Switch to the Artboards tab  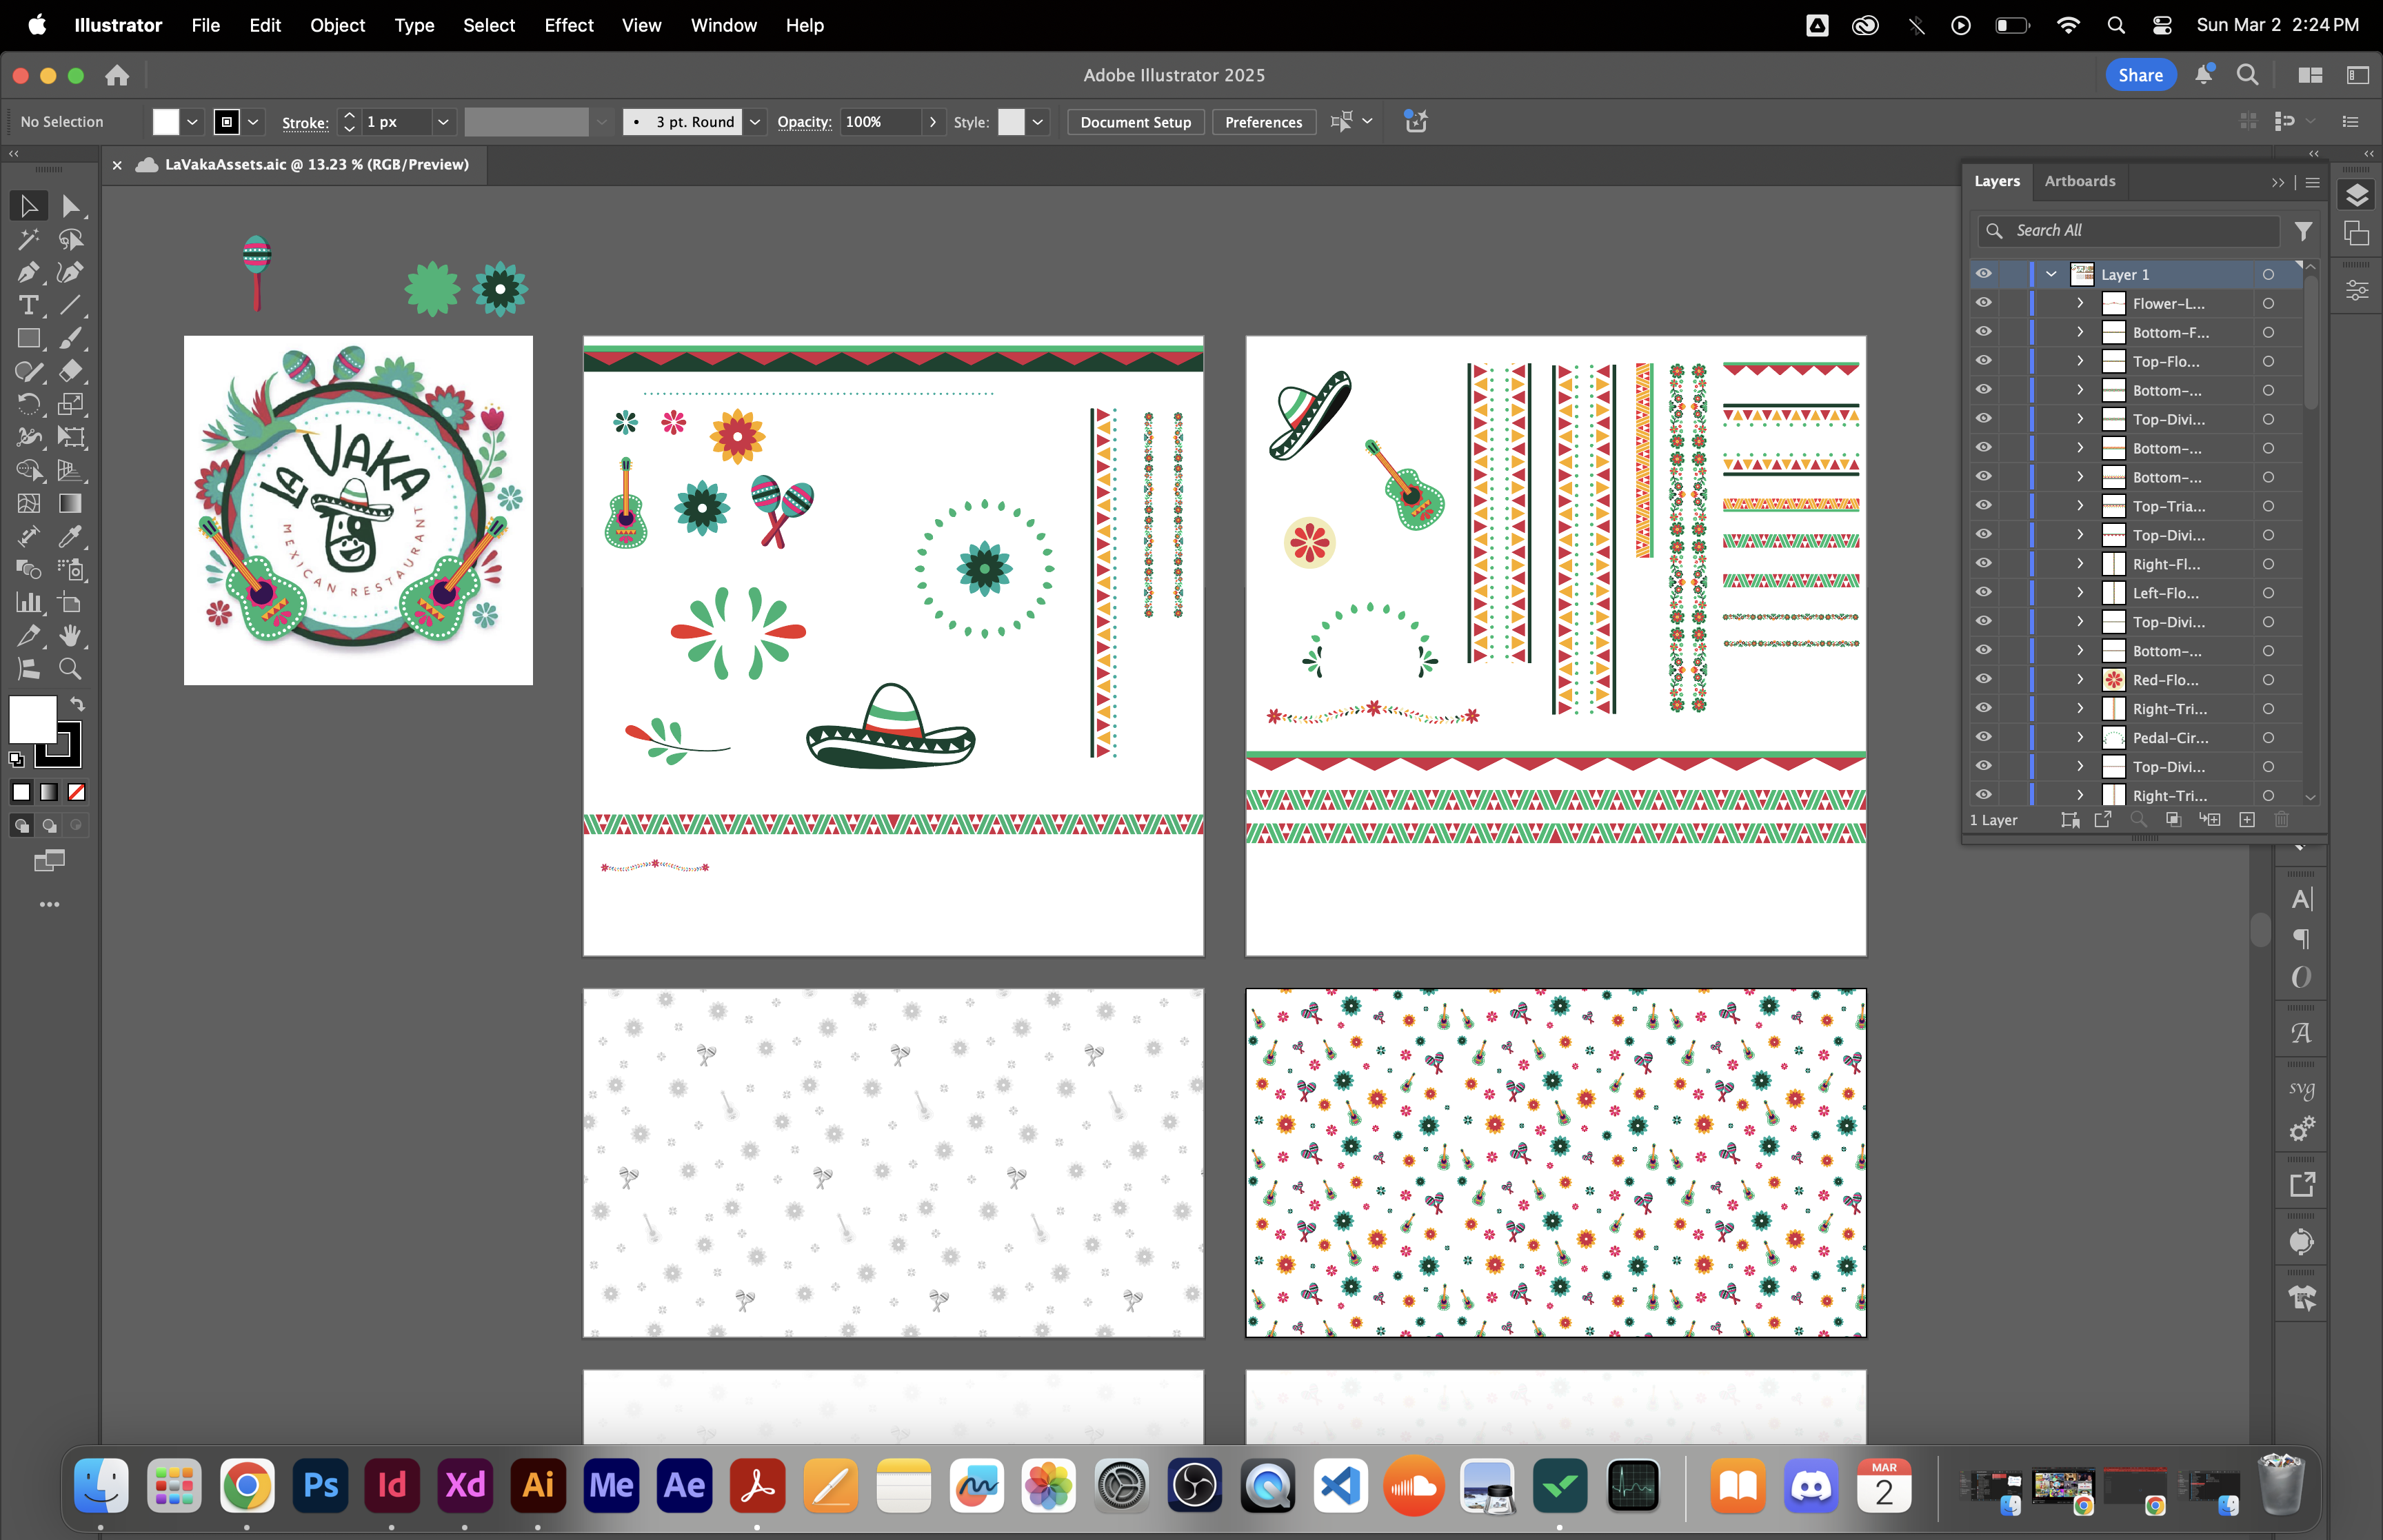[2079, 181]
